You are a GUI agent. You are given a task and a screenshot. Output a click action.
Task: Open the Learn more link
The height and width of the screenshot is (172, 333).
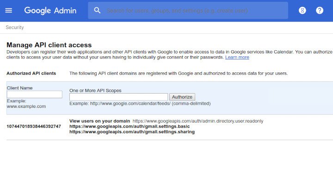click(x=237, y=57)
